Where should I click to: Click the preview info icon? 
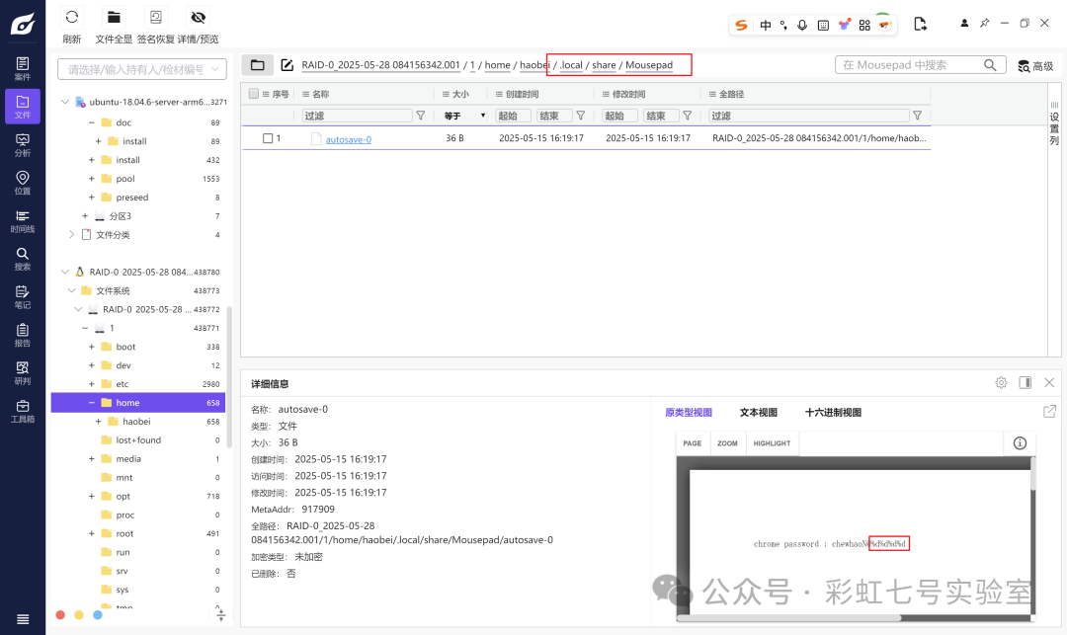click(x=1020, y=443)
